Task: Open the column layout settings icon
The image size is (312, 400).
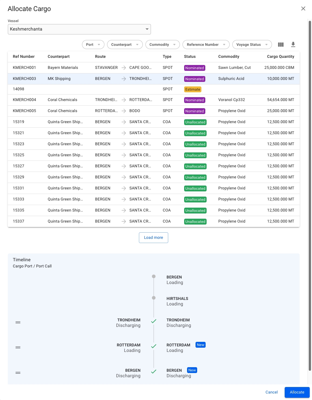Action: point(281,45)
